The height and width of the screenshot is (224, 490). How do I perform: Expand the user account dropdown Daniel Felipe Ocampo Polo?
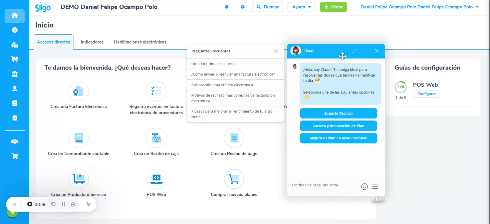click(420, 7)
